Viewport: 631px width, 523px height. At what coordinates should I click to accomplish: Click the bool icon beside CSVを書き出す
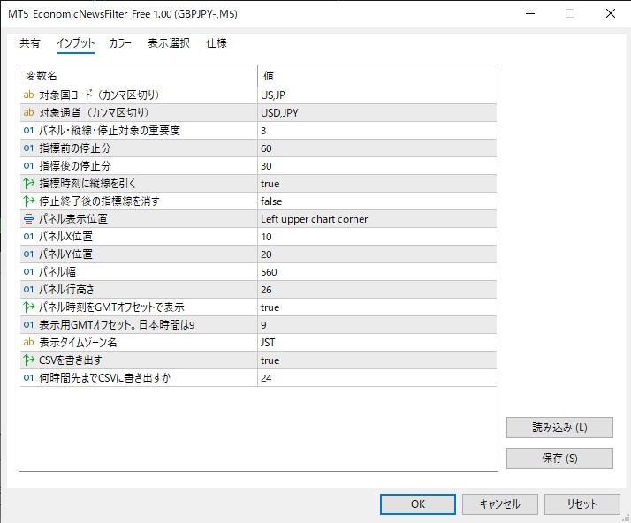pyautogui.click(x=29, y=360)
